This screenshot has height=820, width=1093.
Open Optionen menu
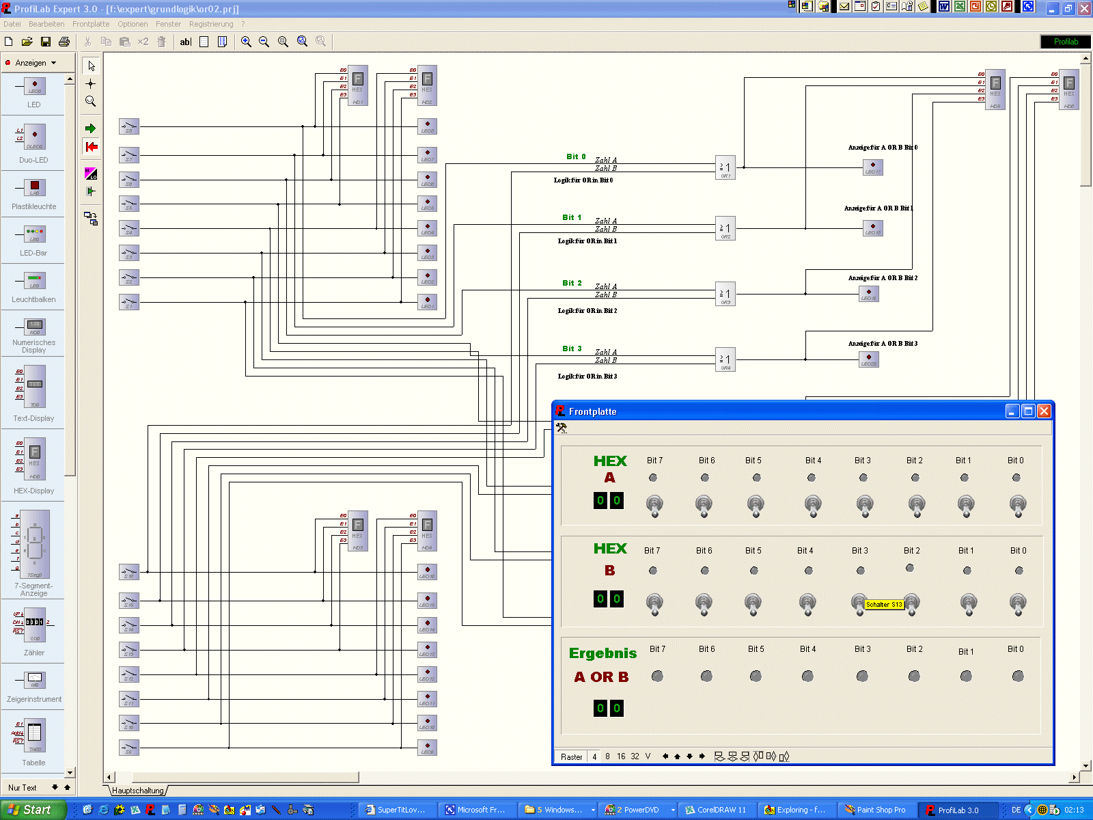[133, 24]
